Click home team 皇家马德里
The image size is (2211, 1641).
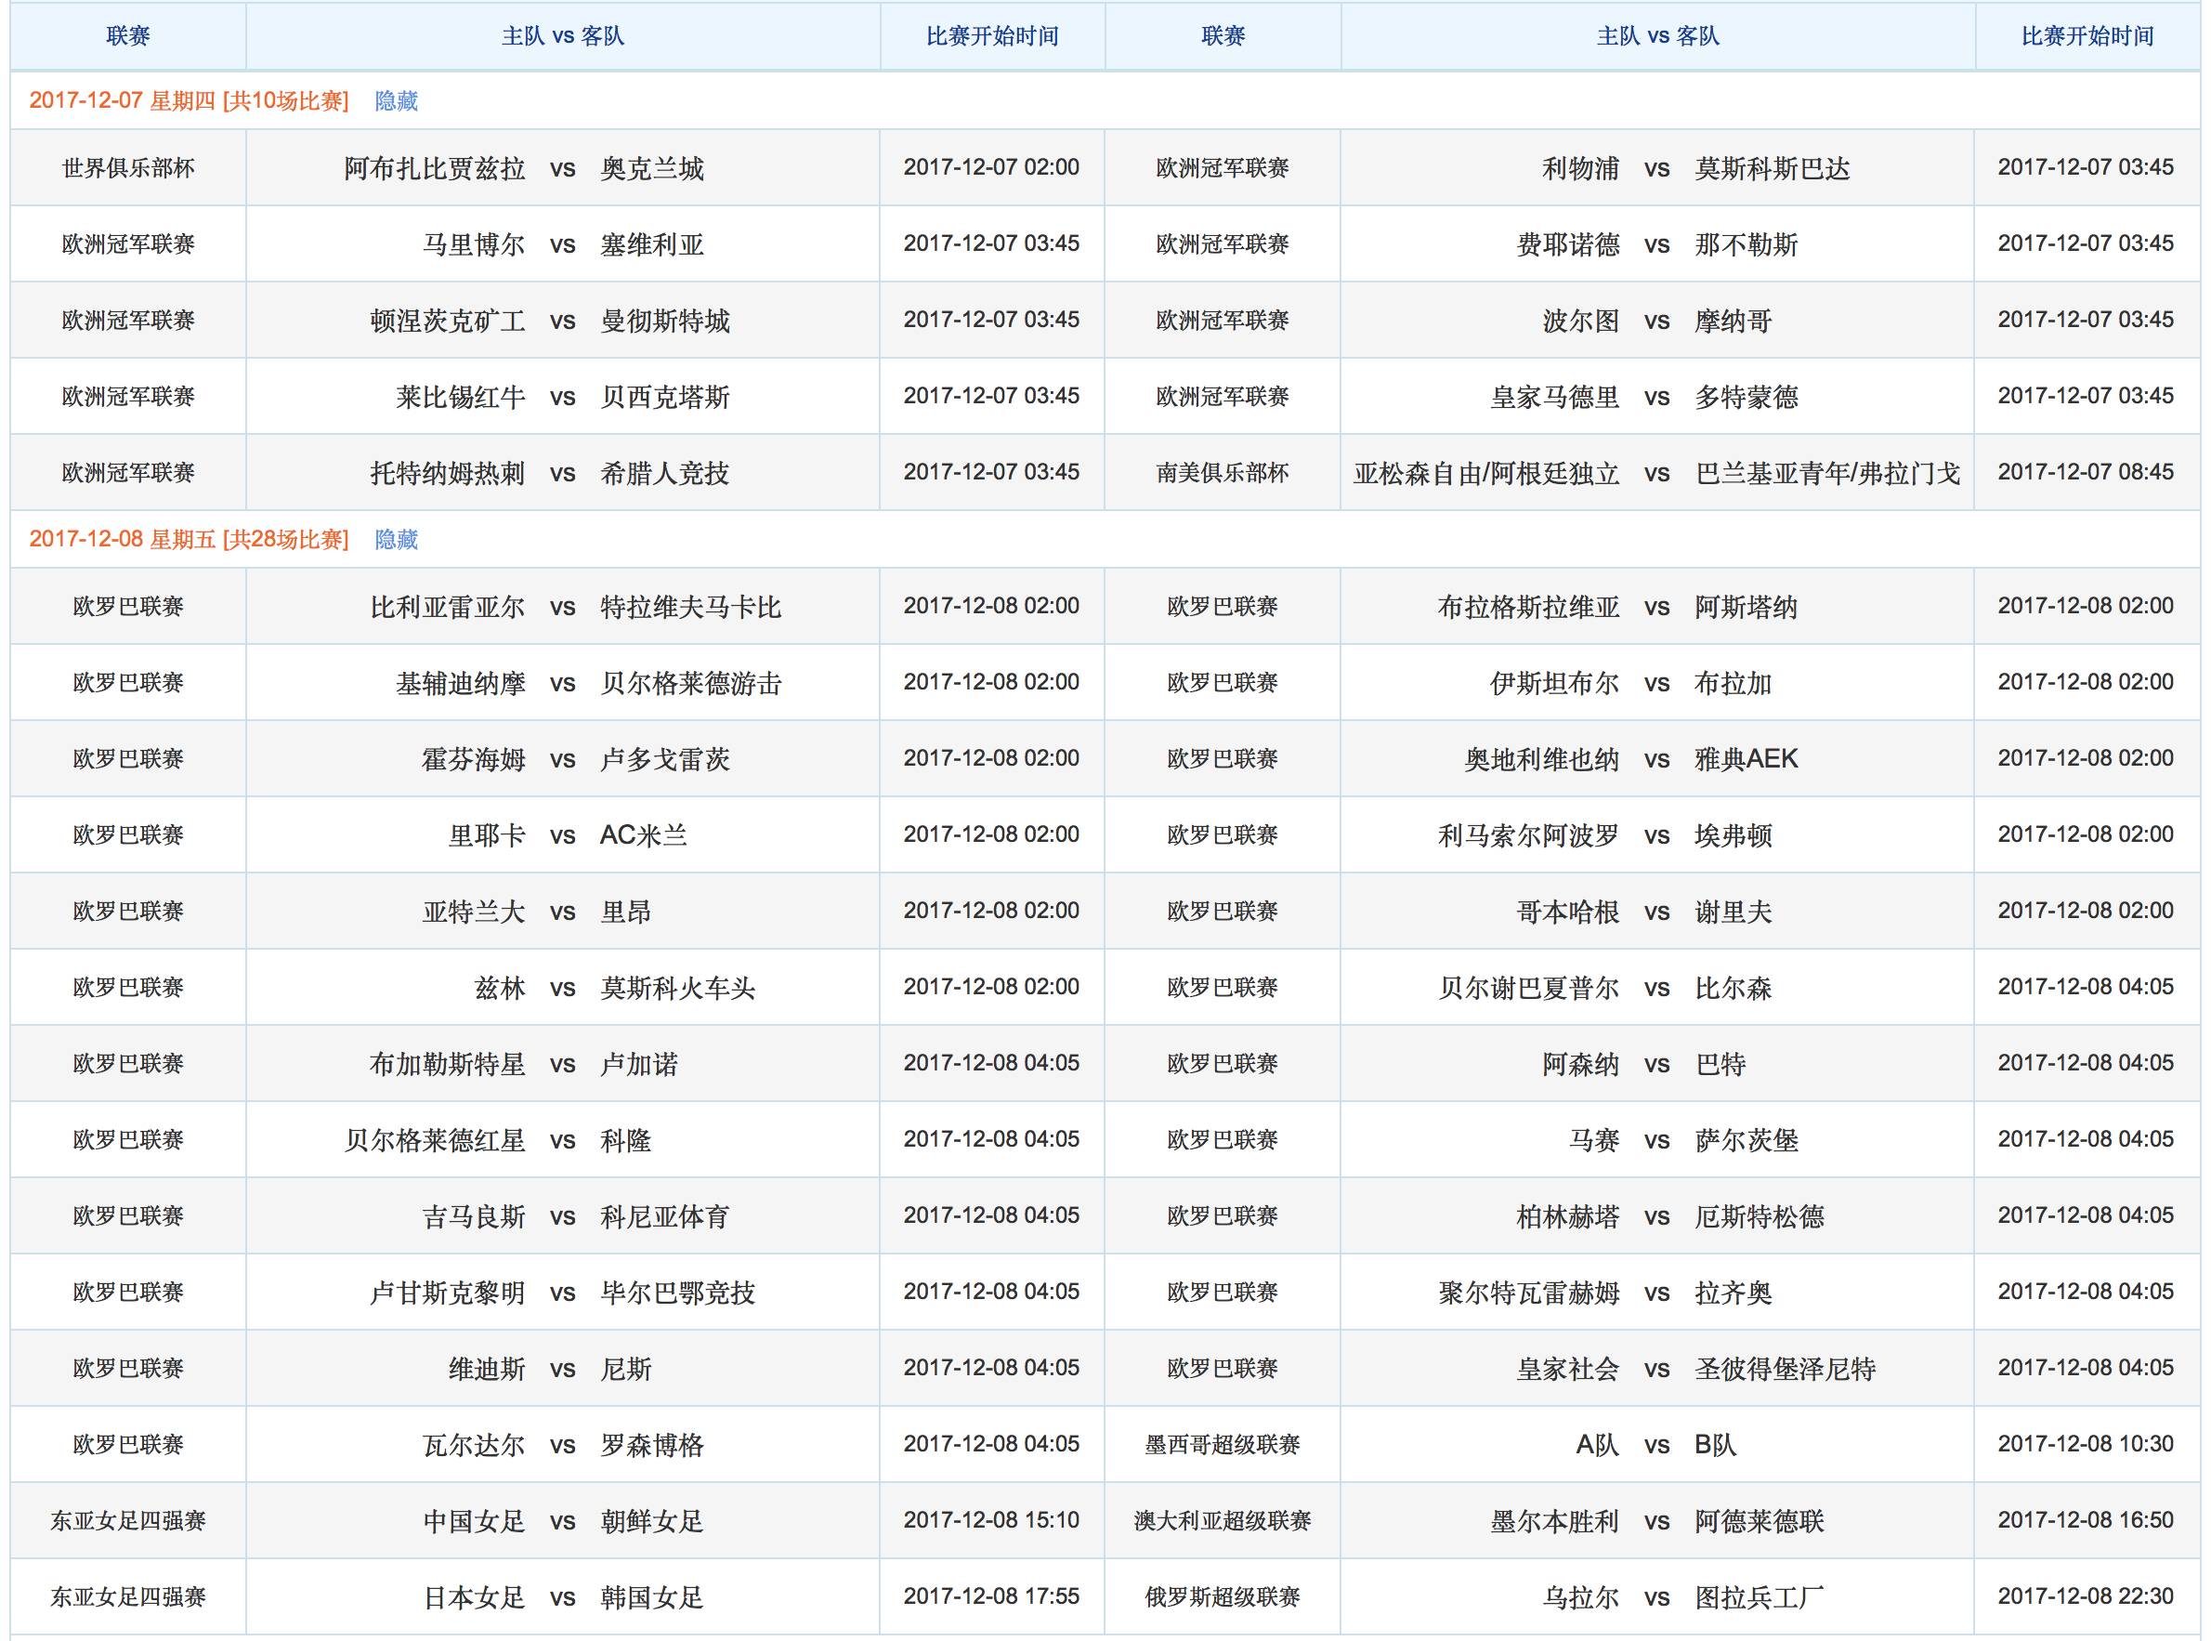(x=1555, y=398)
